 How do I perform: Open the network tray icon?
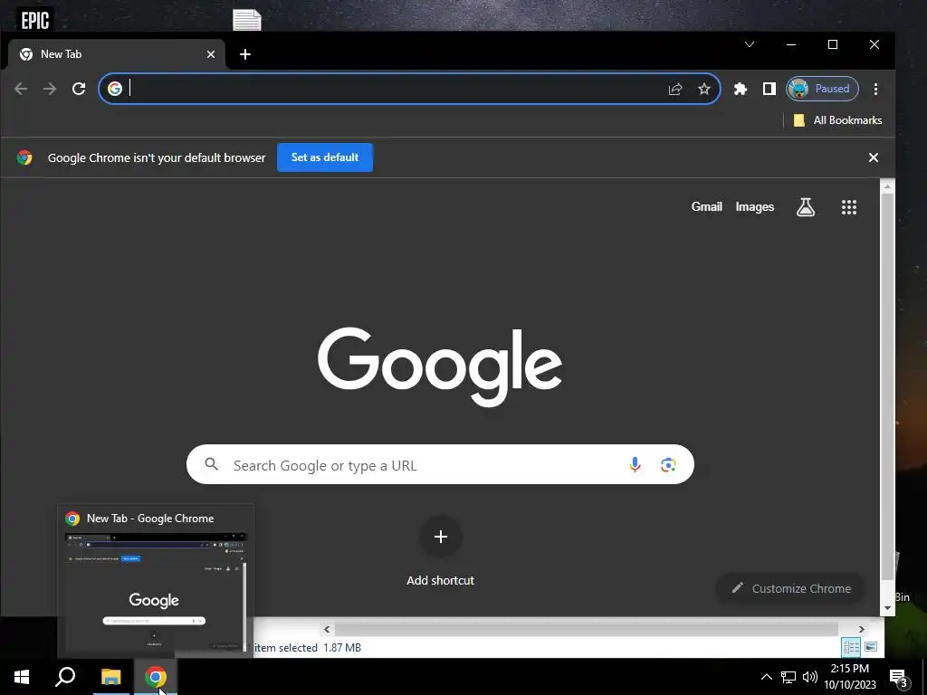[788, 677]
